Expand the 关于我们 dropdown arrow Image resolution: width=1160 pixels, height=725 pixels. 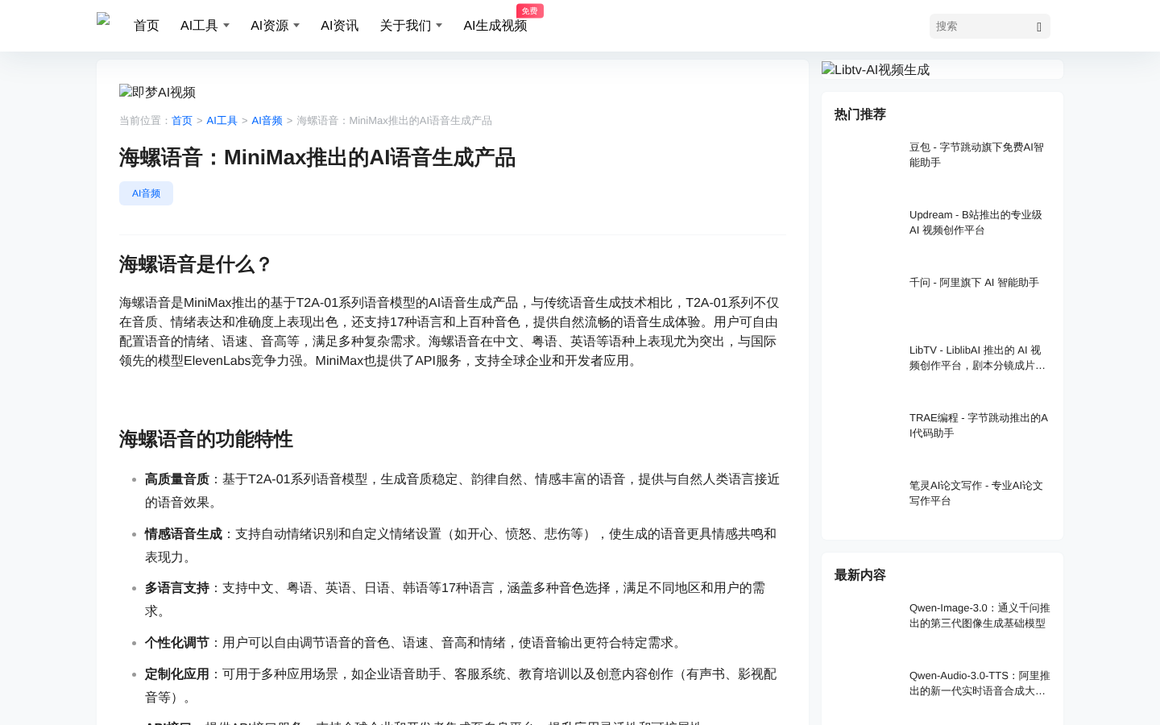[x=439, y=26]
